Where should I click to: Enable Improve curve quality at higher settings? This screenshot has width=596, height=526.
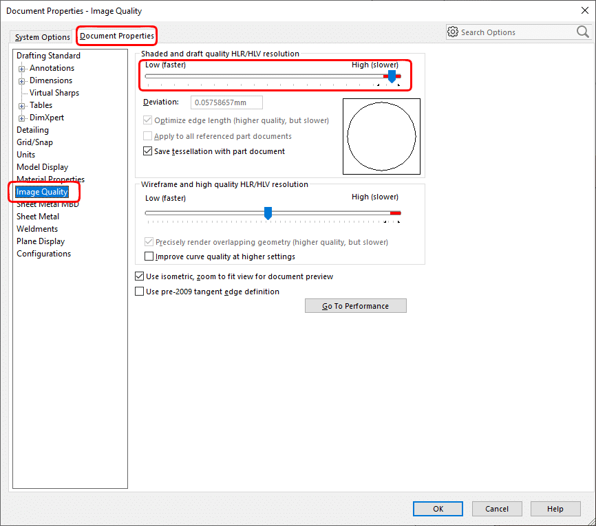149,256
